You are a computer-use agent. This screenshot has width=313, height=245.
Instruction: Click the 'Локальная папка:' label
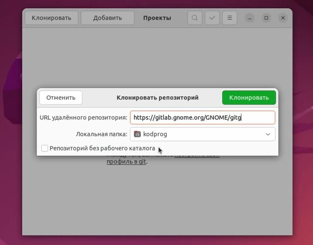coord(102,134)
